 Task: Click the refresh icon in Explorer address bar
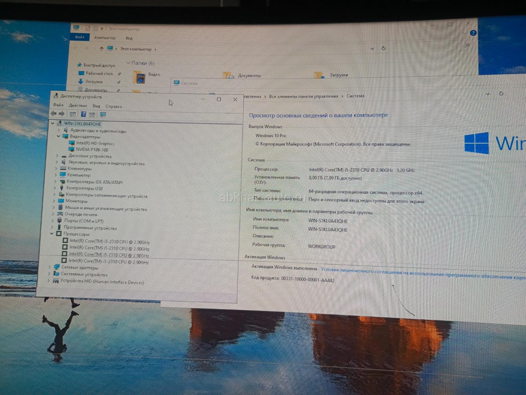point(384,48)
